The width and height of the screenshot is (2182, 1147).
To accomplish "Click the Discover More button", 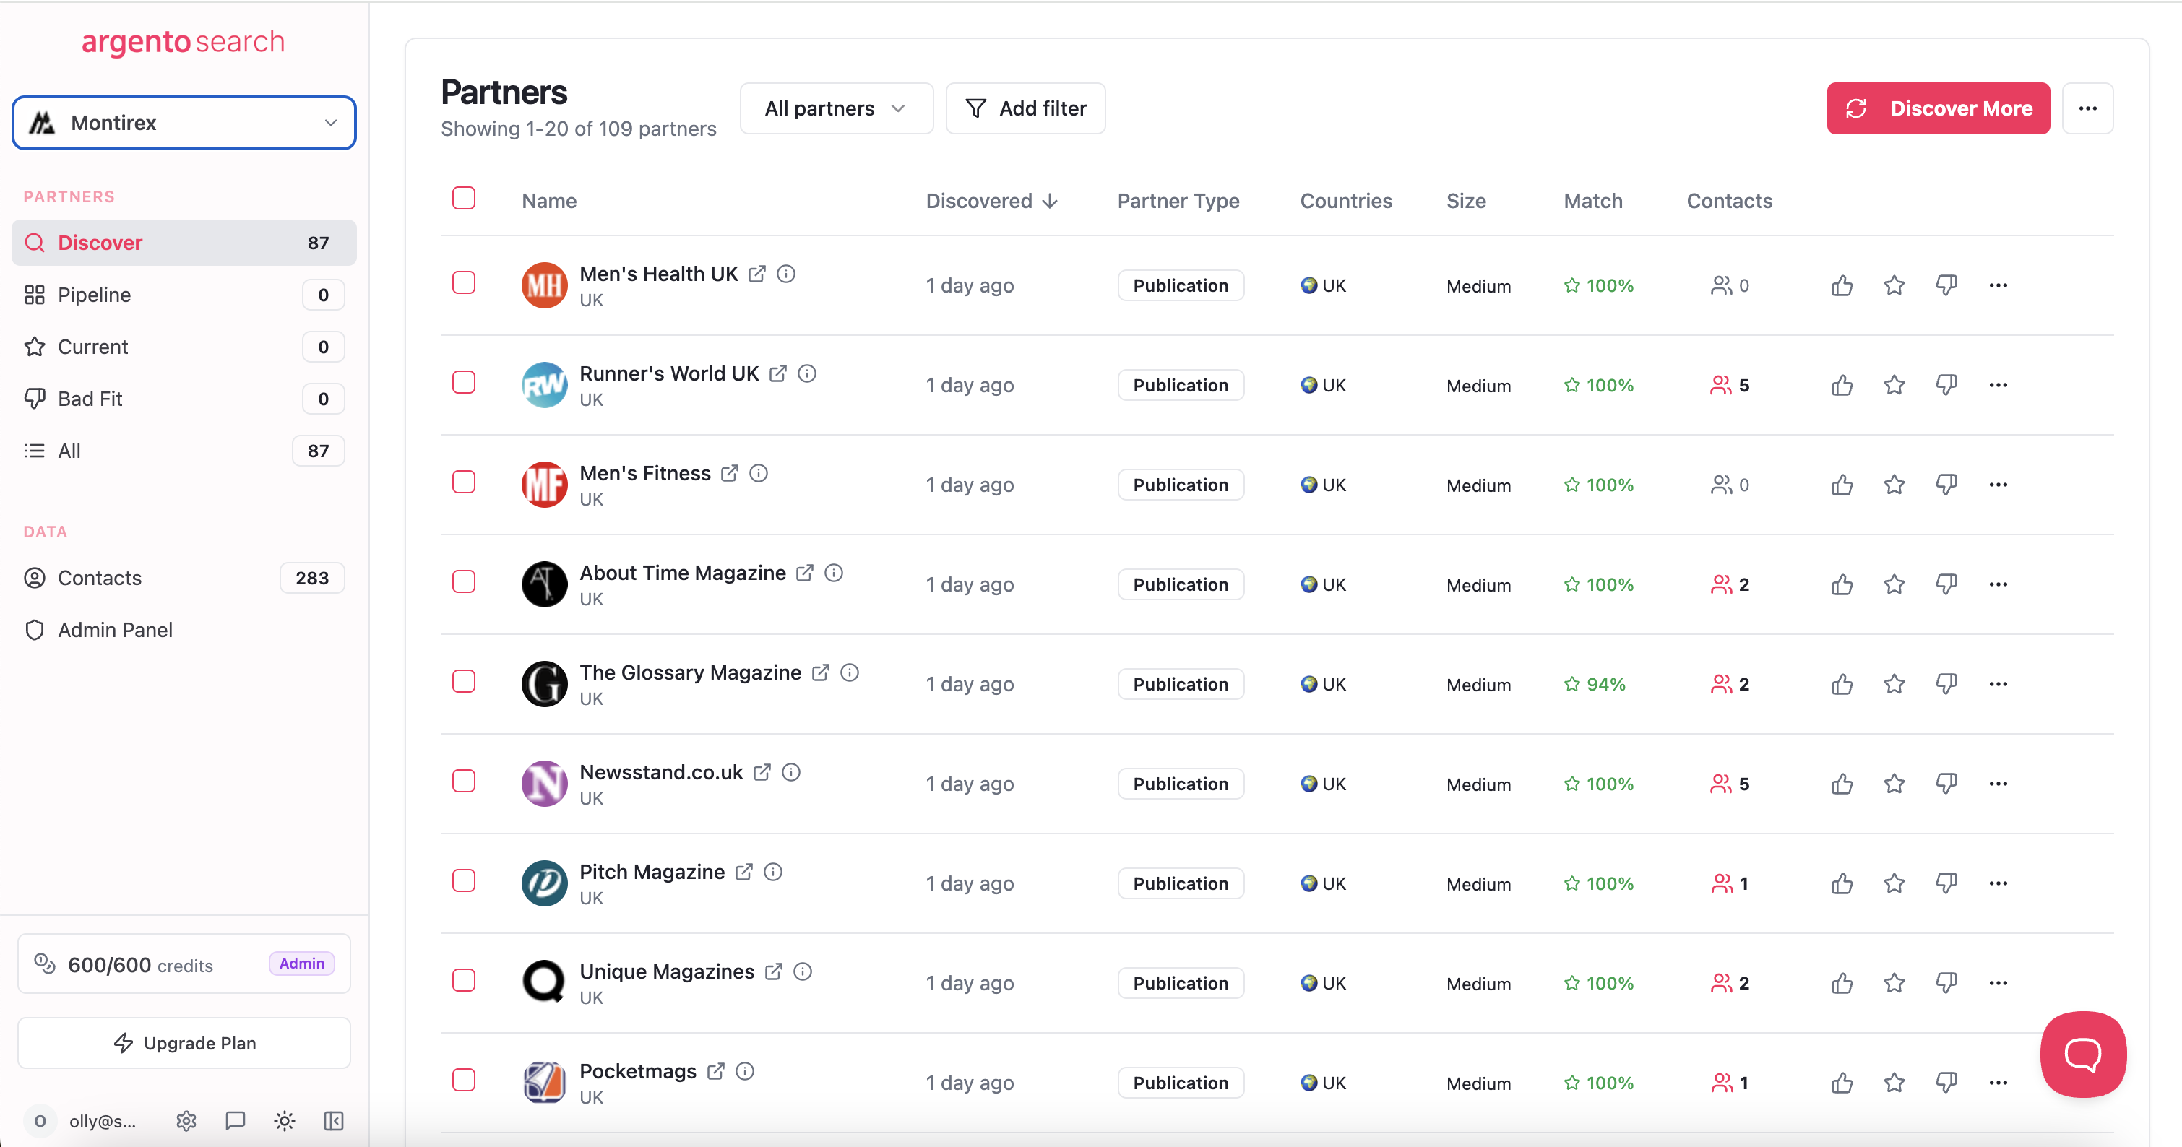I will click(x=1938, y=108).
